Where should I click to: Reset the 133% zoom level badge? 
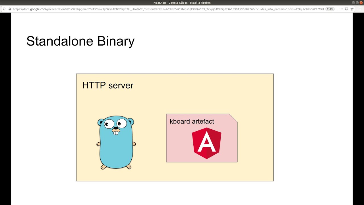(x=330, y=9)
